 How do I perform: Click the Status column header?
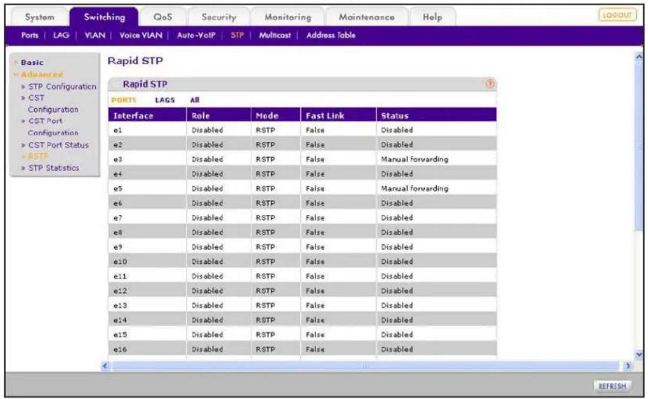[x=437, y=116]
